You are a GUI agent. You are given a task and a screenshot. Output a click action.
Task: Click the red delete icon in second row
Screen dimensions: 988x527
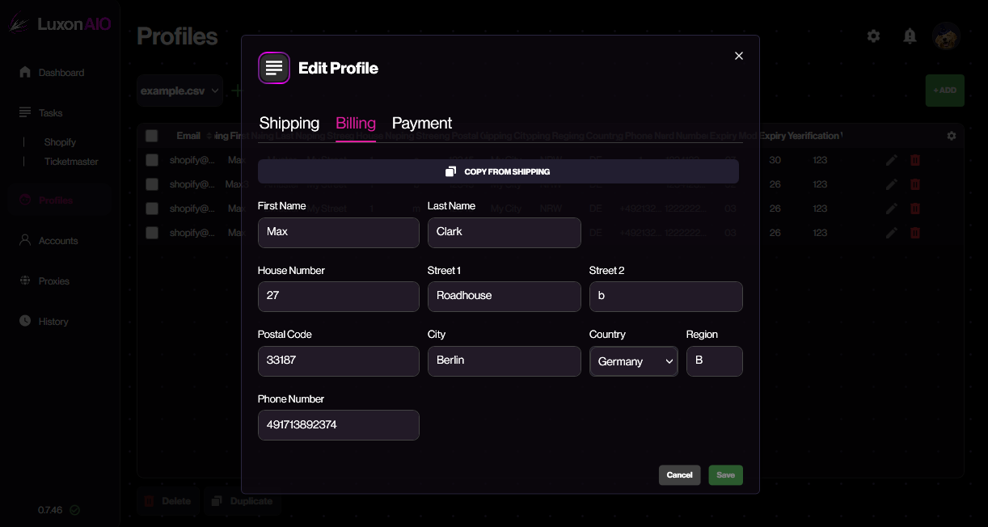pyautogui.click(x=915, y=184)
